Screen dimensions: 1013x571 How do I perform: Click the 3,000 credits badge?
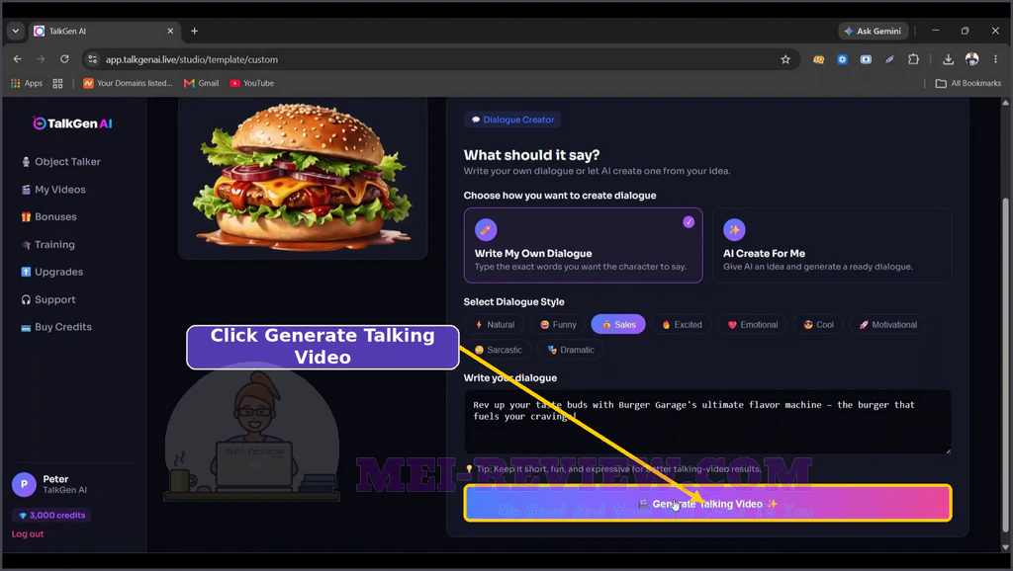pyautogui.click(x=51, y=516)
